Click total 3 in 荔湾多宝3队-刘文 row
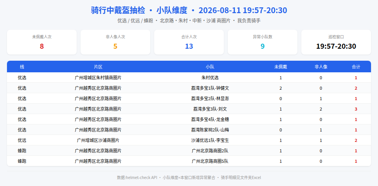The width and height of the screenshot is (378, 186). tap(356, 109)
